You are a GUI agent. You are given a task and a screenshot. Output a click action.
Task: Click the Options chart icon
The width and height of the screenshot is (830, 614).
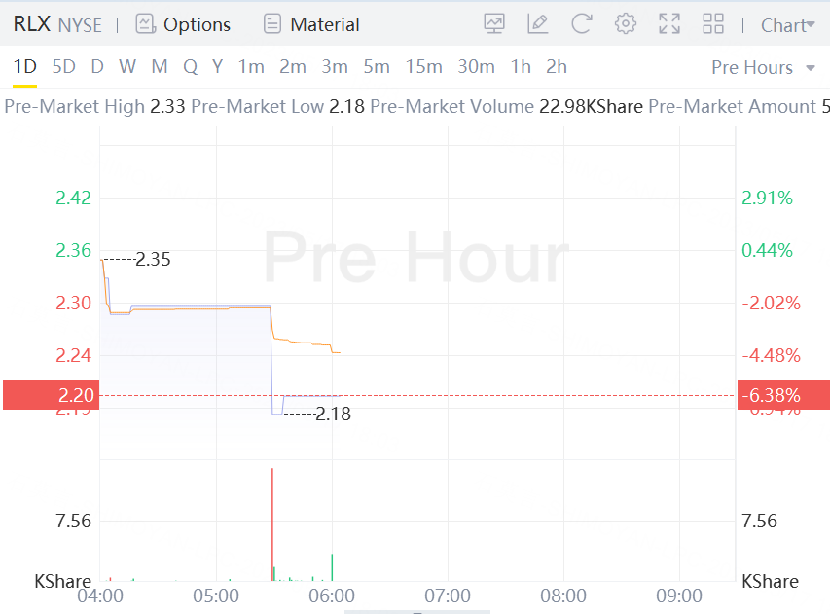point(145,24)
